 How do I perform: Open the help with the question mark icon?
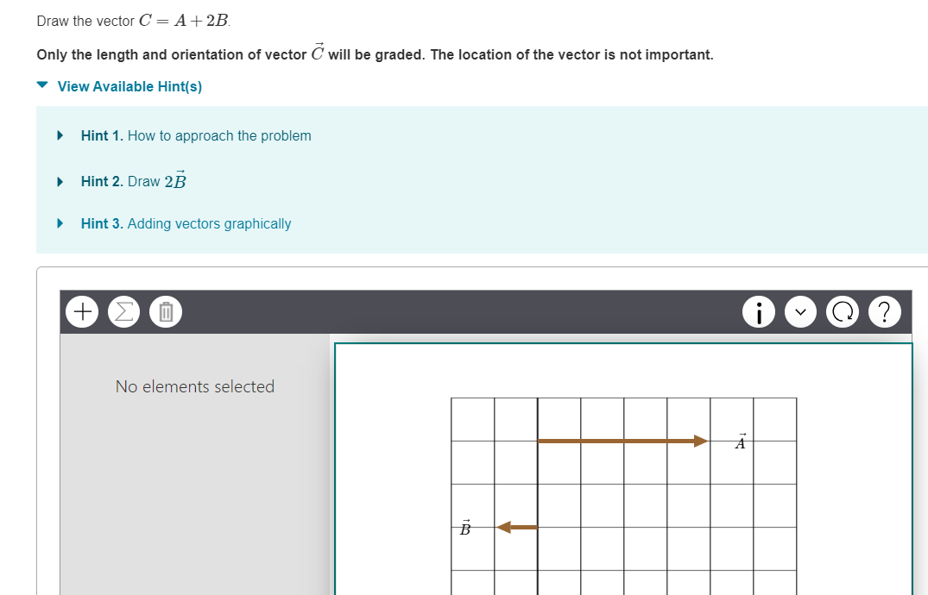click(x=885, y=311)
